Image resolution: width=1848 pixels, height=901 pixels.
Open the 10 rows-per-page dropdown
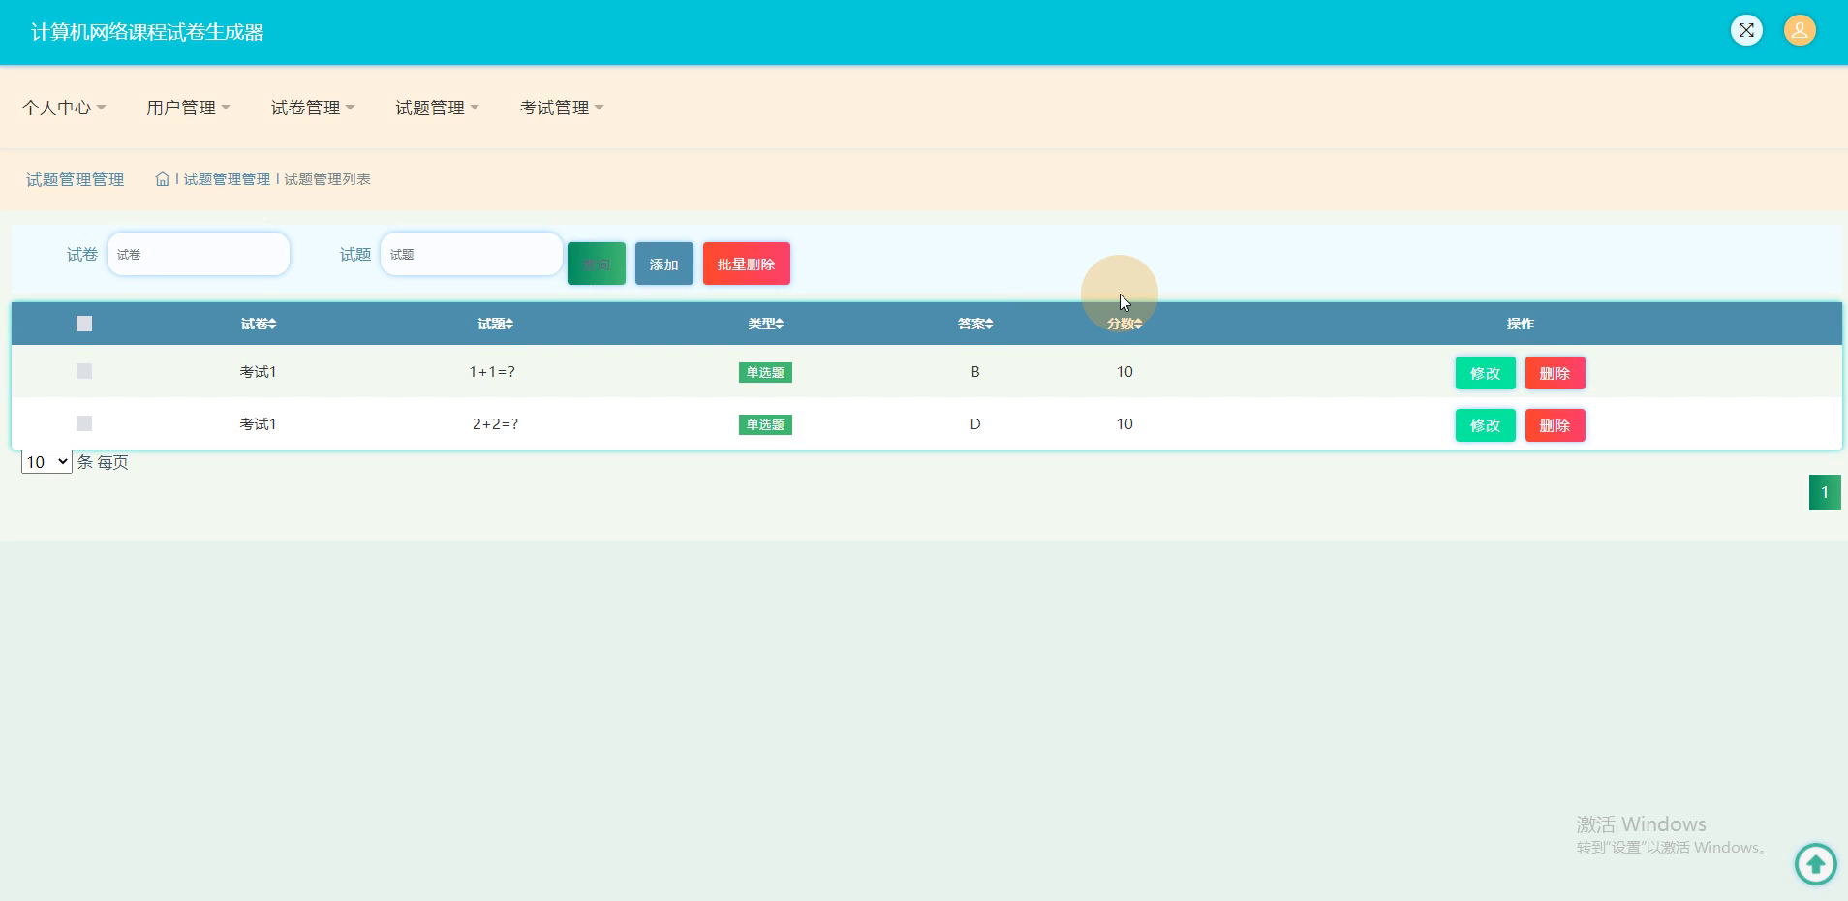click(x=46, y=462)
